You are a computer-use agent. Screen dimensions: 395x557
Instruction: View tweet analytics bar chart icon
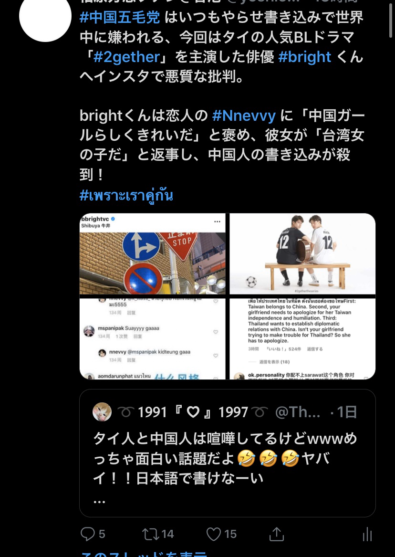click(367, 534)
